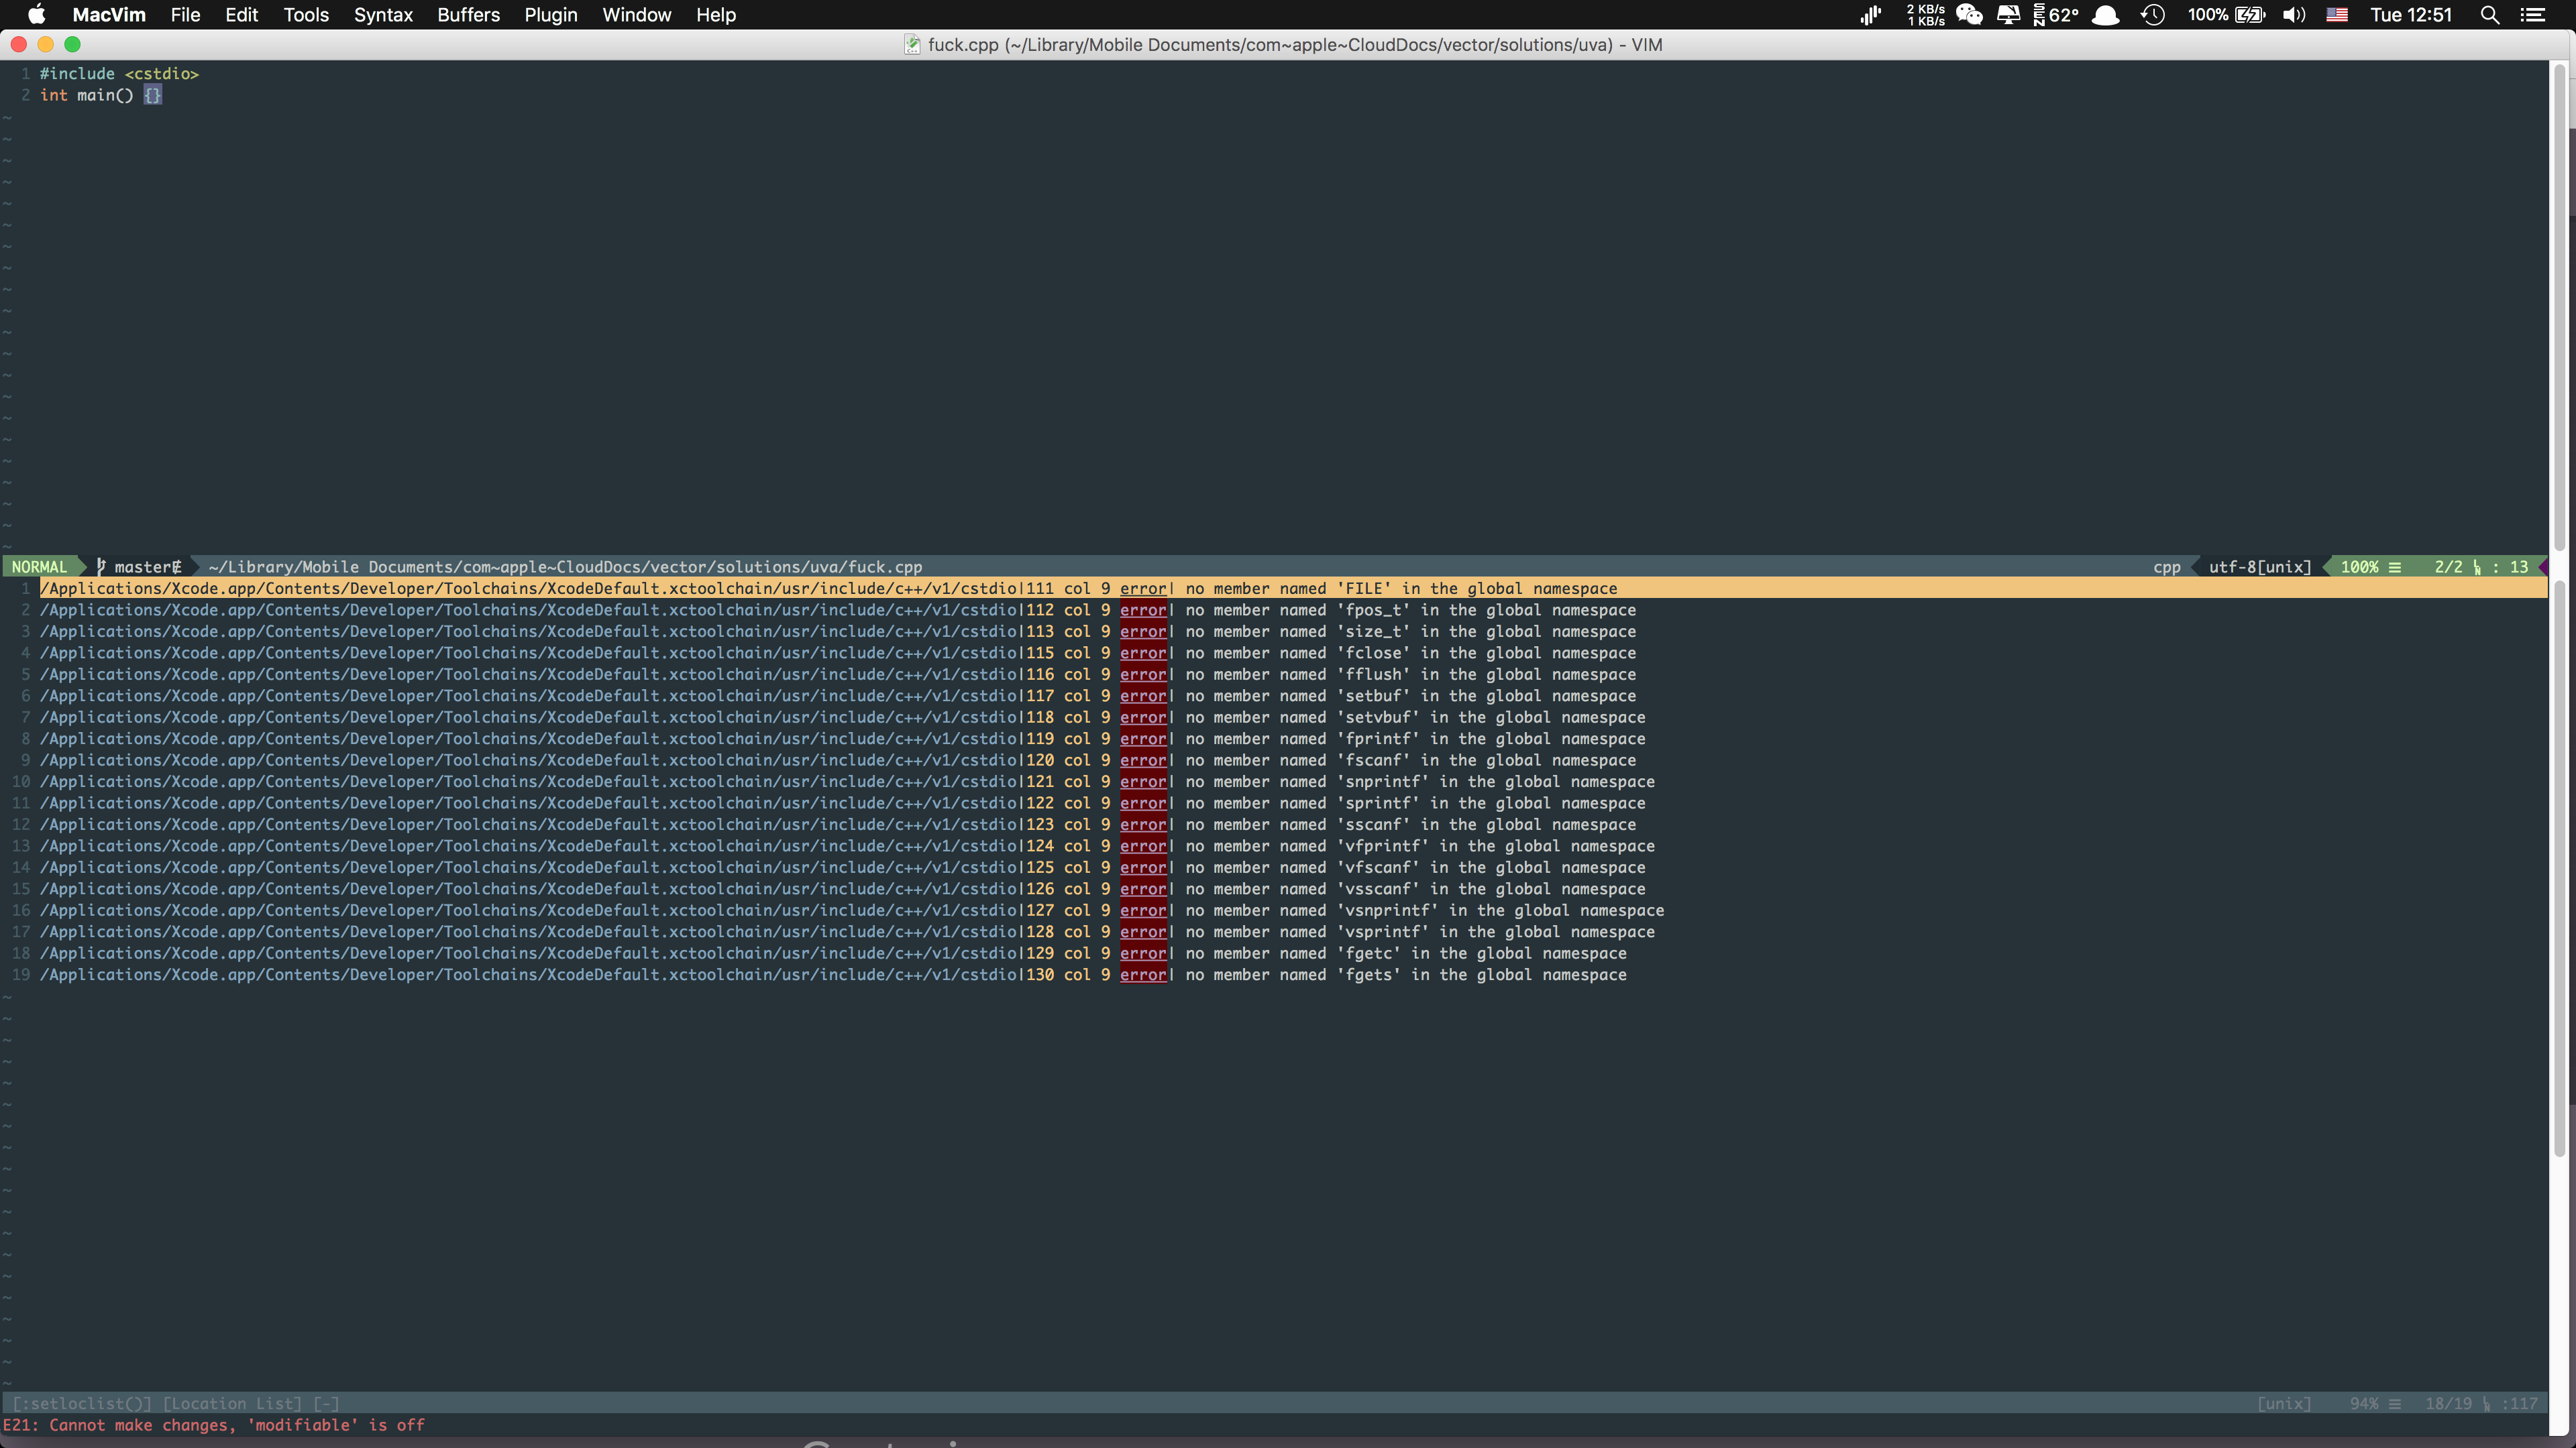Open the Edit menu
Viewport: 2576px width, 1448px height.
pyautogui.click(x=241, y=15)
